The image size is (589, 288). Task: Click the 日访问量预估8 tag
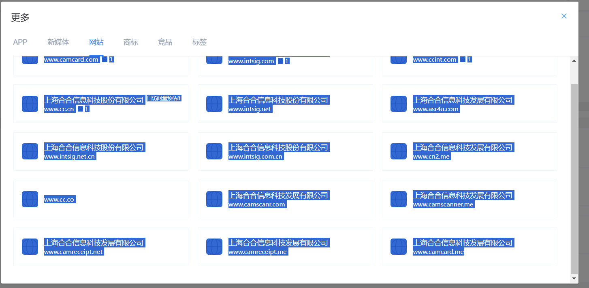(164, 98)
